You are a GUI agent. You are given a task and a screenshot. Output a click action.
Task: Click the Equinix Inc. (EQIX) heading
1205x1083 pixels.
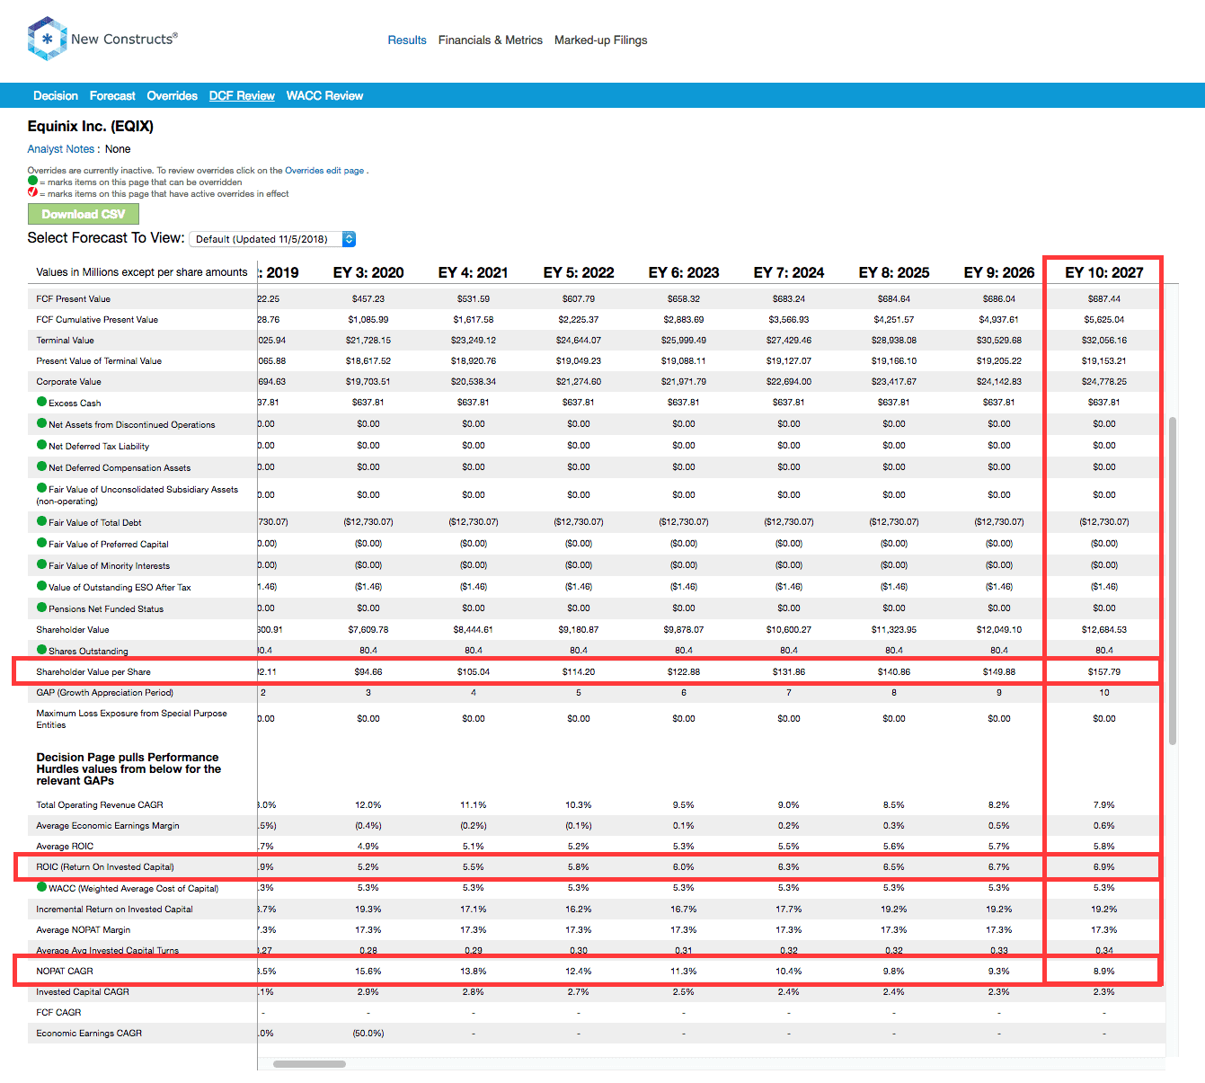(x=91, y=126)
